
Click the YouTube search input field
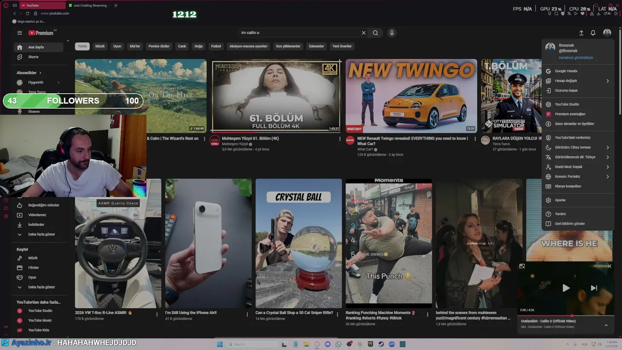click(x=299, y=33)
